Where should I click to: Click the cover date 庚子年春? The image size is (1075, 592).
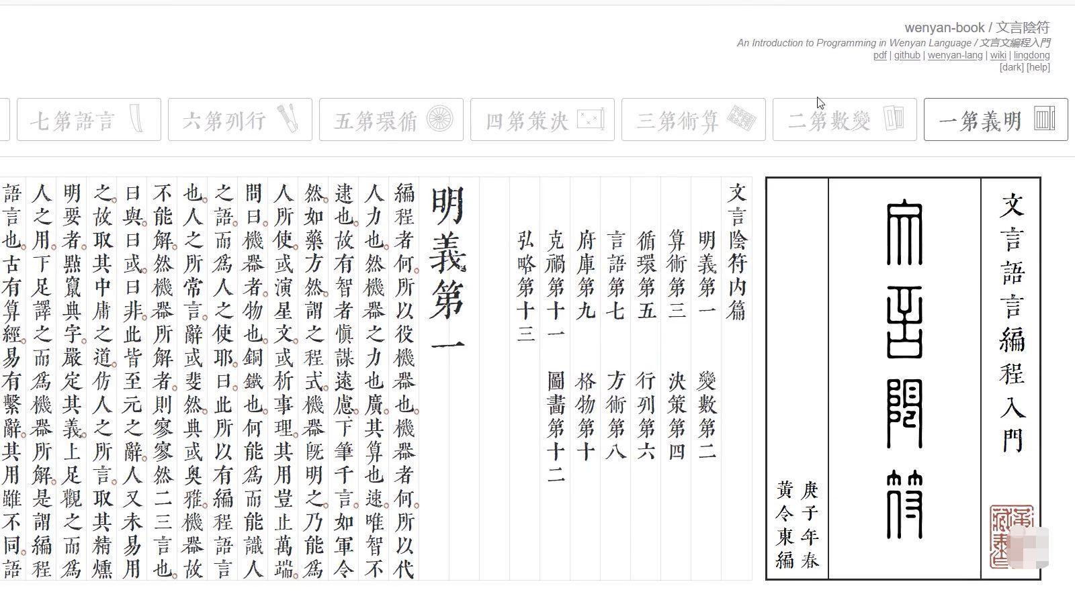tap(810, 526)
